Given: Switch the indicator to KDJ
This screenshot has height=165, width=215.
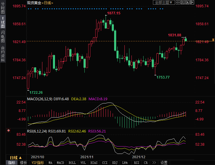Looking at the screenshot, I should (115, 163).
